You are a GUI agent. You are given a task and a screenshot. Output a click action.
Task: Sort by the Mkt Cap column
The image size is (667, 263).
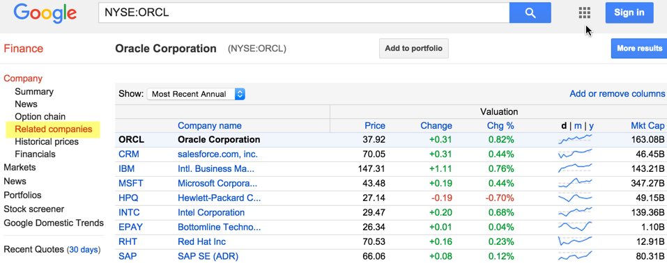pyautogui.click(x=647, y=126)
